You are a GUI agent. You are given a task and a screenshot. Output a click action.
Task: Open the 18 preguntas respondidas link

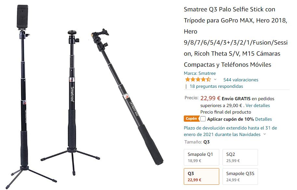click(216, 87)
